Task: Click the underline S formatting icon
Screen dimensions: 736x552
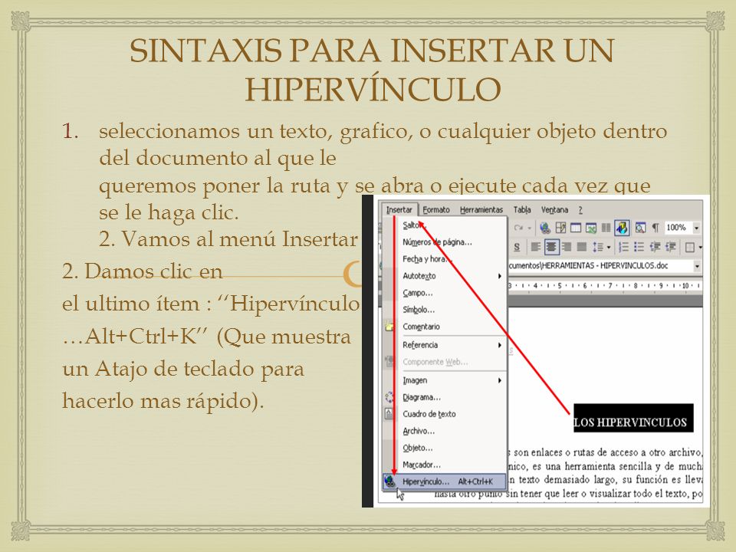Action: [517, 247]
